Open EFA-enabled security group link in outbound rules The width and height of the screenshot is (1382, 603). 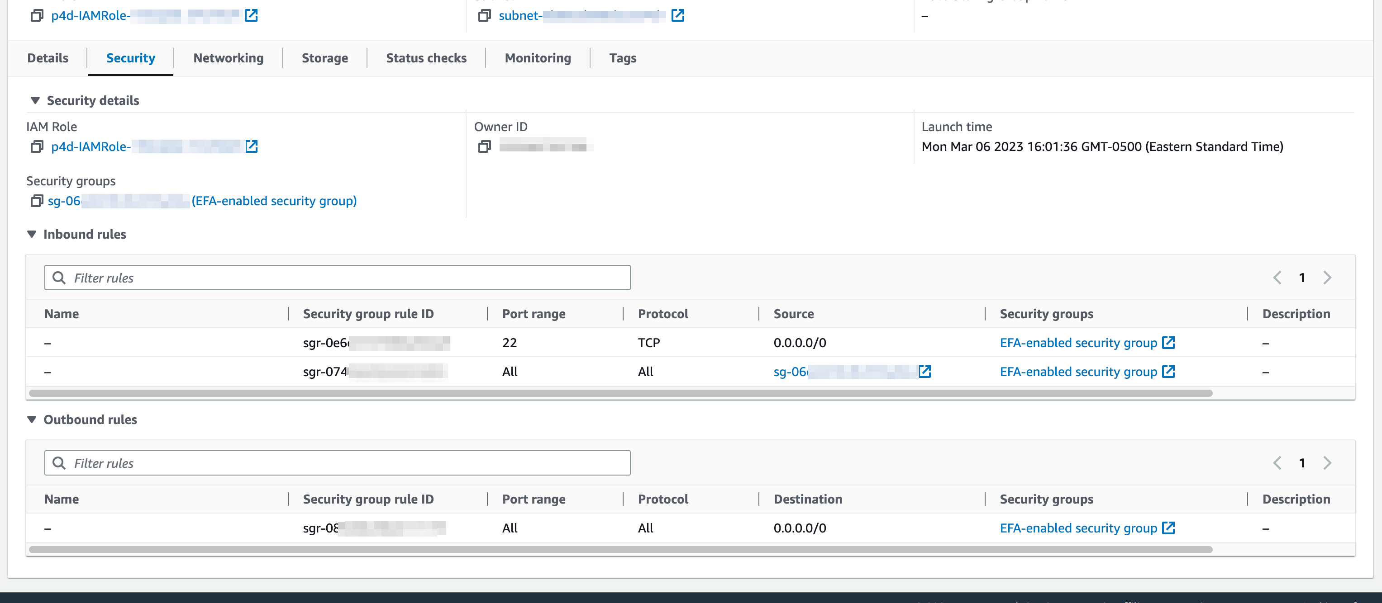pos(1078,528)
